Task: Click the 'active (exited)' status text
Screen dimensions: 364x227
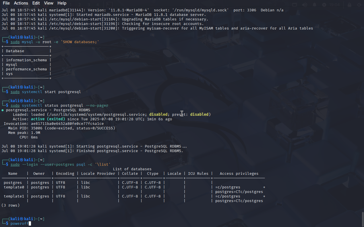Action: pos(48,119)
